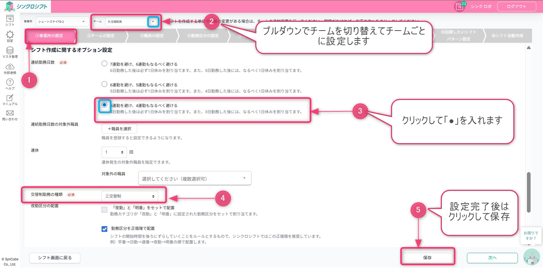Open 問い合わせ envelope icon

(x=10, y=115)
